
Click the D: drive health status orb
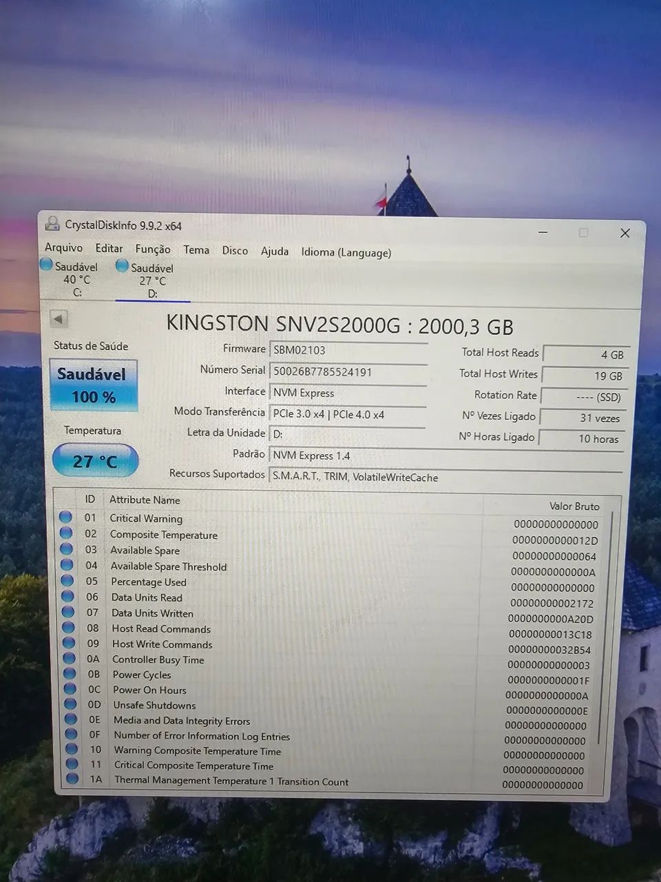(122, 265)
